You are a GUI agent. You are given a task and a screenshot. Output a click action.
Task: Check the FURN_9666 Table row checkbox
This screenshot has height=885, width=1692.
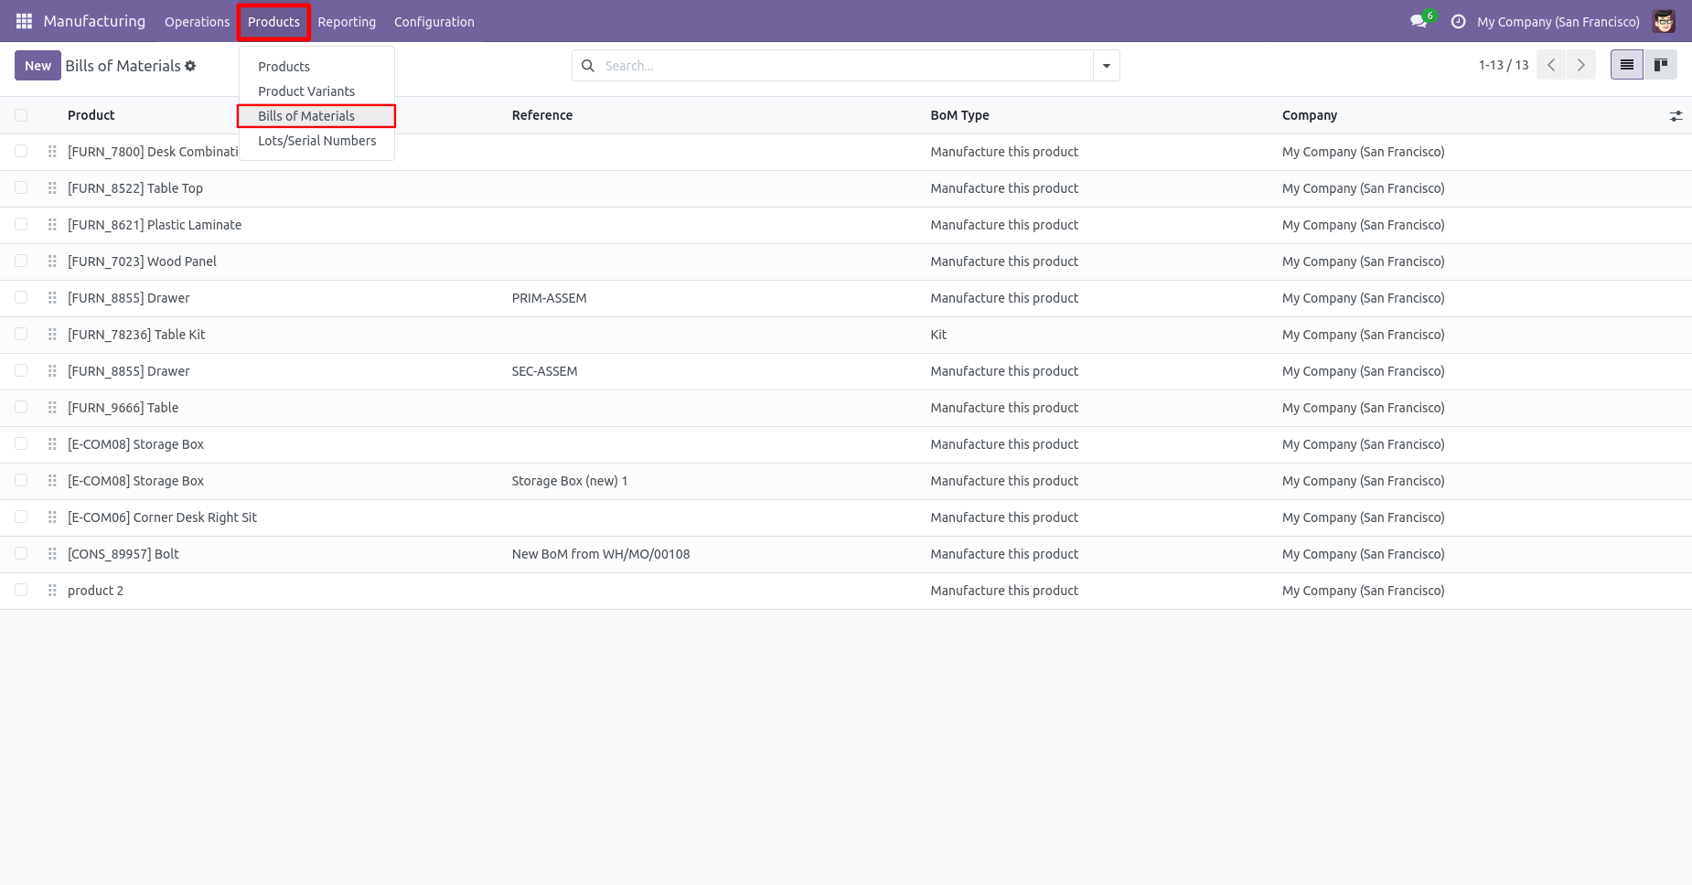(x=21, y=408)
